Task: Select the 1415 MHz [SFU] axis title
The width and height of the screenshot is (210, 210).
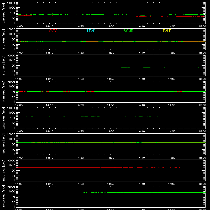Action: click(4, 92)
